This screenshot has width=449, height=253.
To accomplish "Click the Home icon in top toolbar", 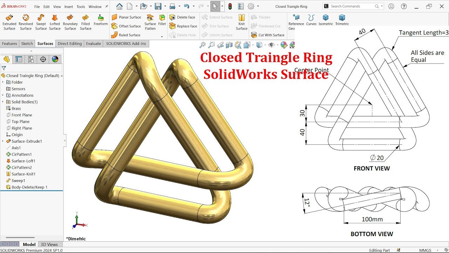I will click(120, 6).
